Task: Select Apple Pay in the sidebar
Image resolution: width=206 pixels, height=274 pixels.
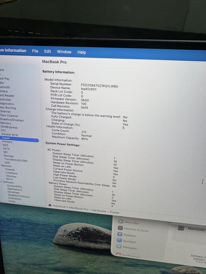Action: point(5,79)
